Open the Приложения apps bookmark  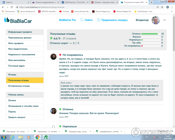click(x=9, y=11)
